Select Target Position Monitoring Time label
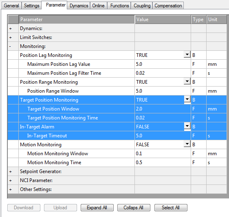 [63, 118]
